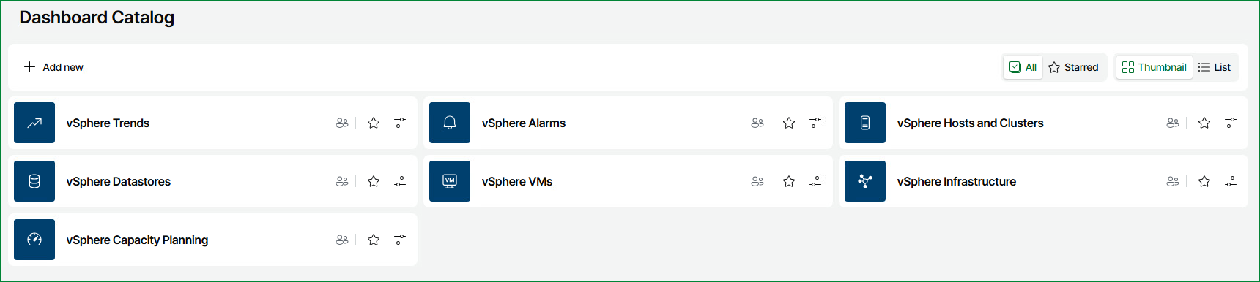1260x282 pixels.
Task: Select Thumbnail view mode
Action: [x=1154, y=67]
